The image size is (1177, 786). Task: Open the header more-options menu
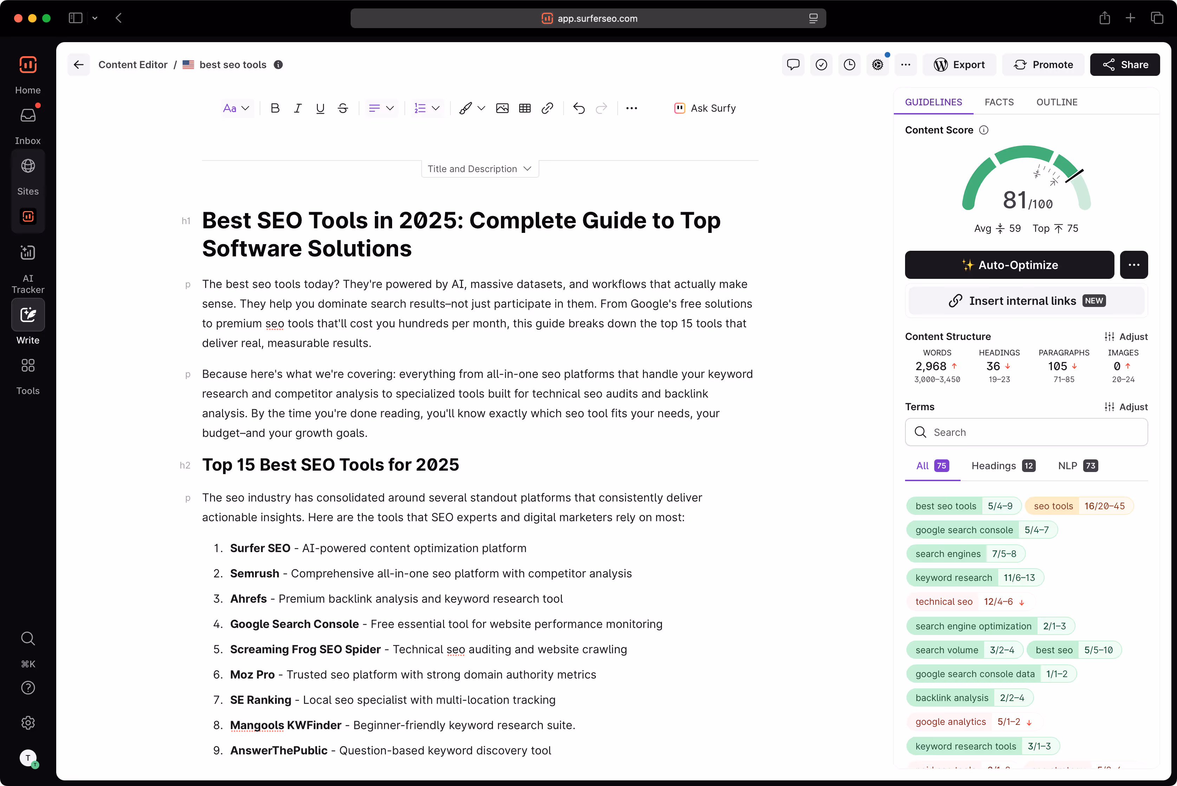click(x=905, y=65)
